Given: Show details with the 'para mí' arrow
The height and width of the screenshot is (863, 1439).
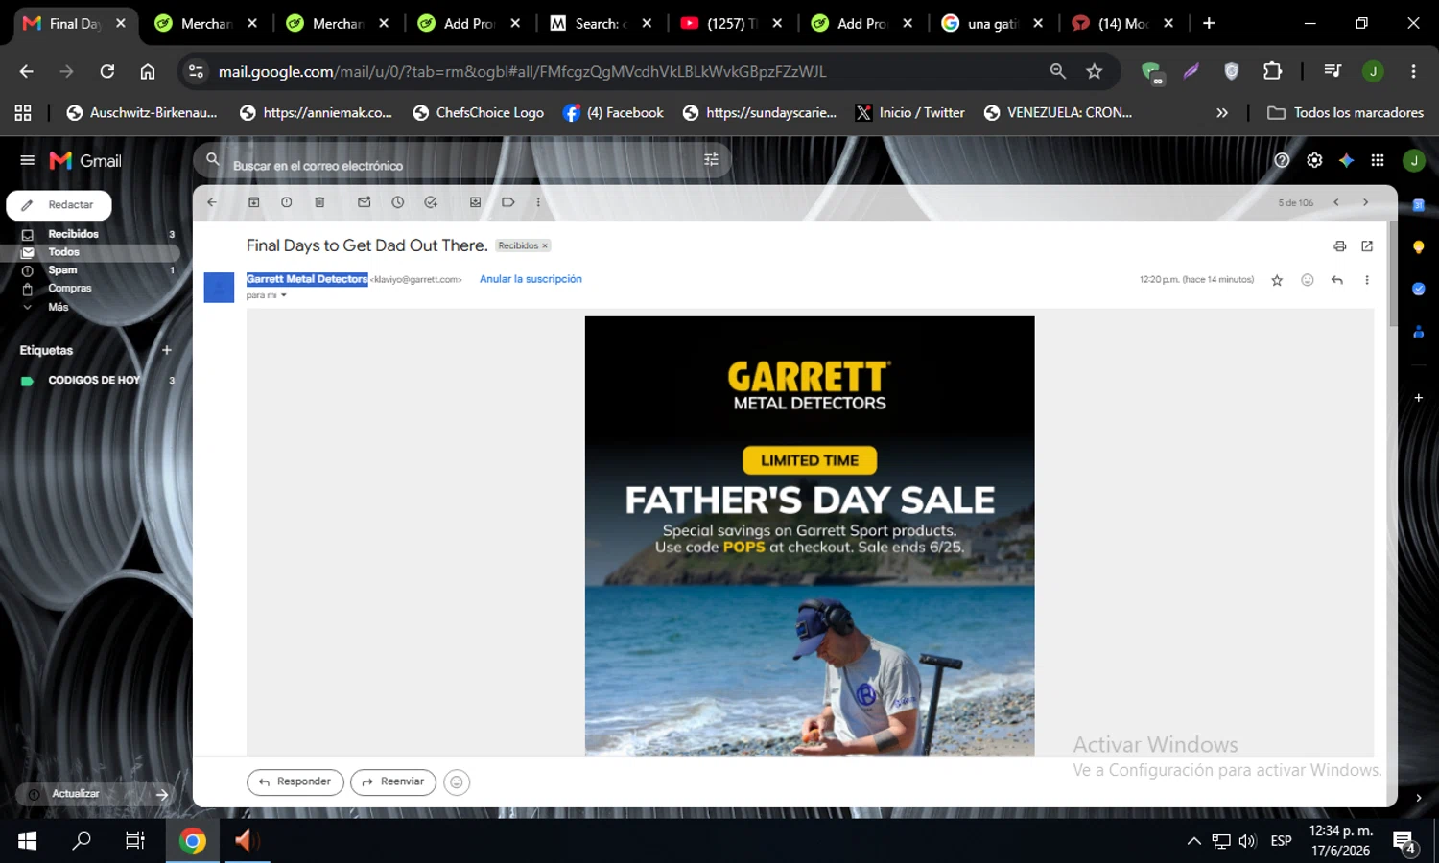Looking at the screenshot, I should pos(284,295).
